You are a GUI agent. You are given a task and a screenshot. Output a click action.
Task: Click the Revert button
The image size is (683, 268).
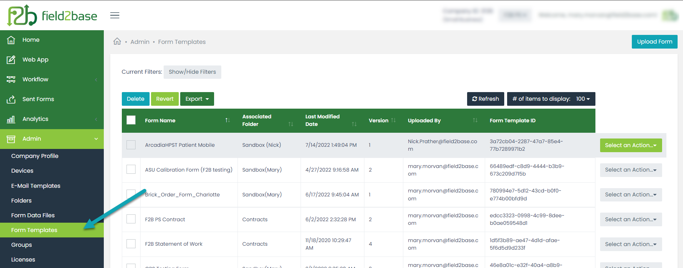pos(165,99)
